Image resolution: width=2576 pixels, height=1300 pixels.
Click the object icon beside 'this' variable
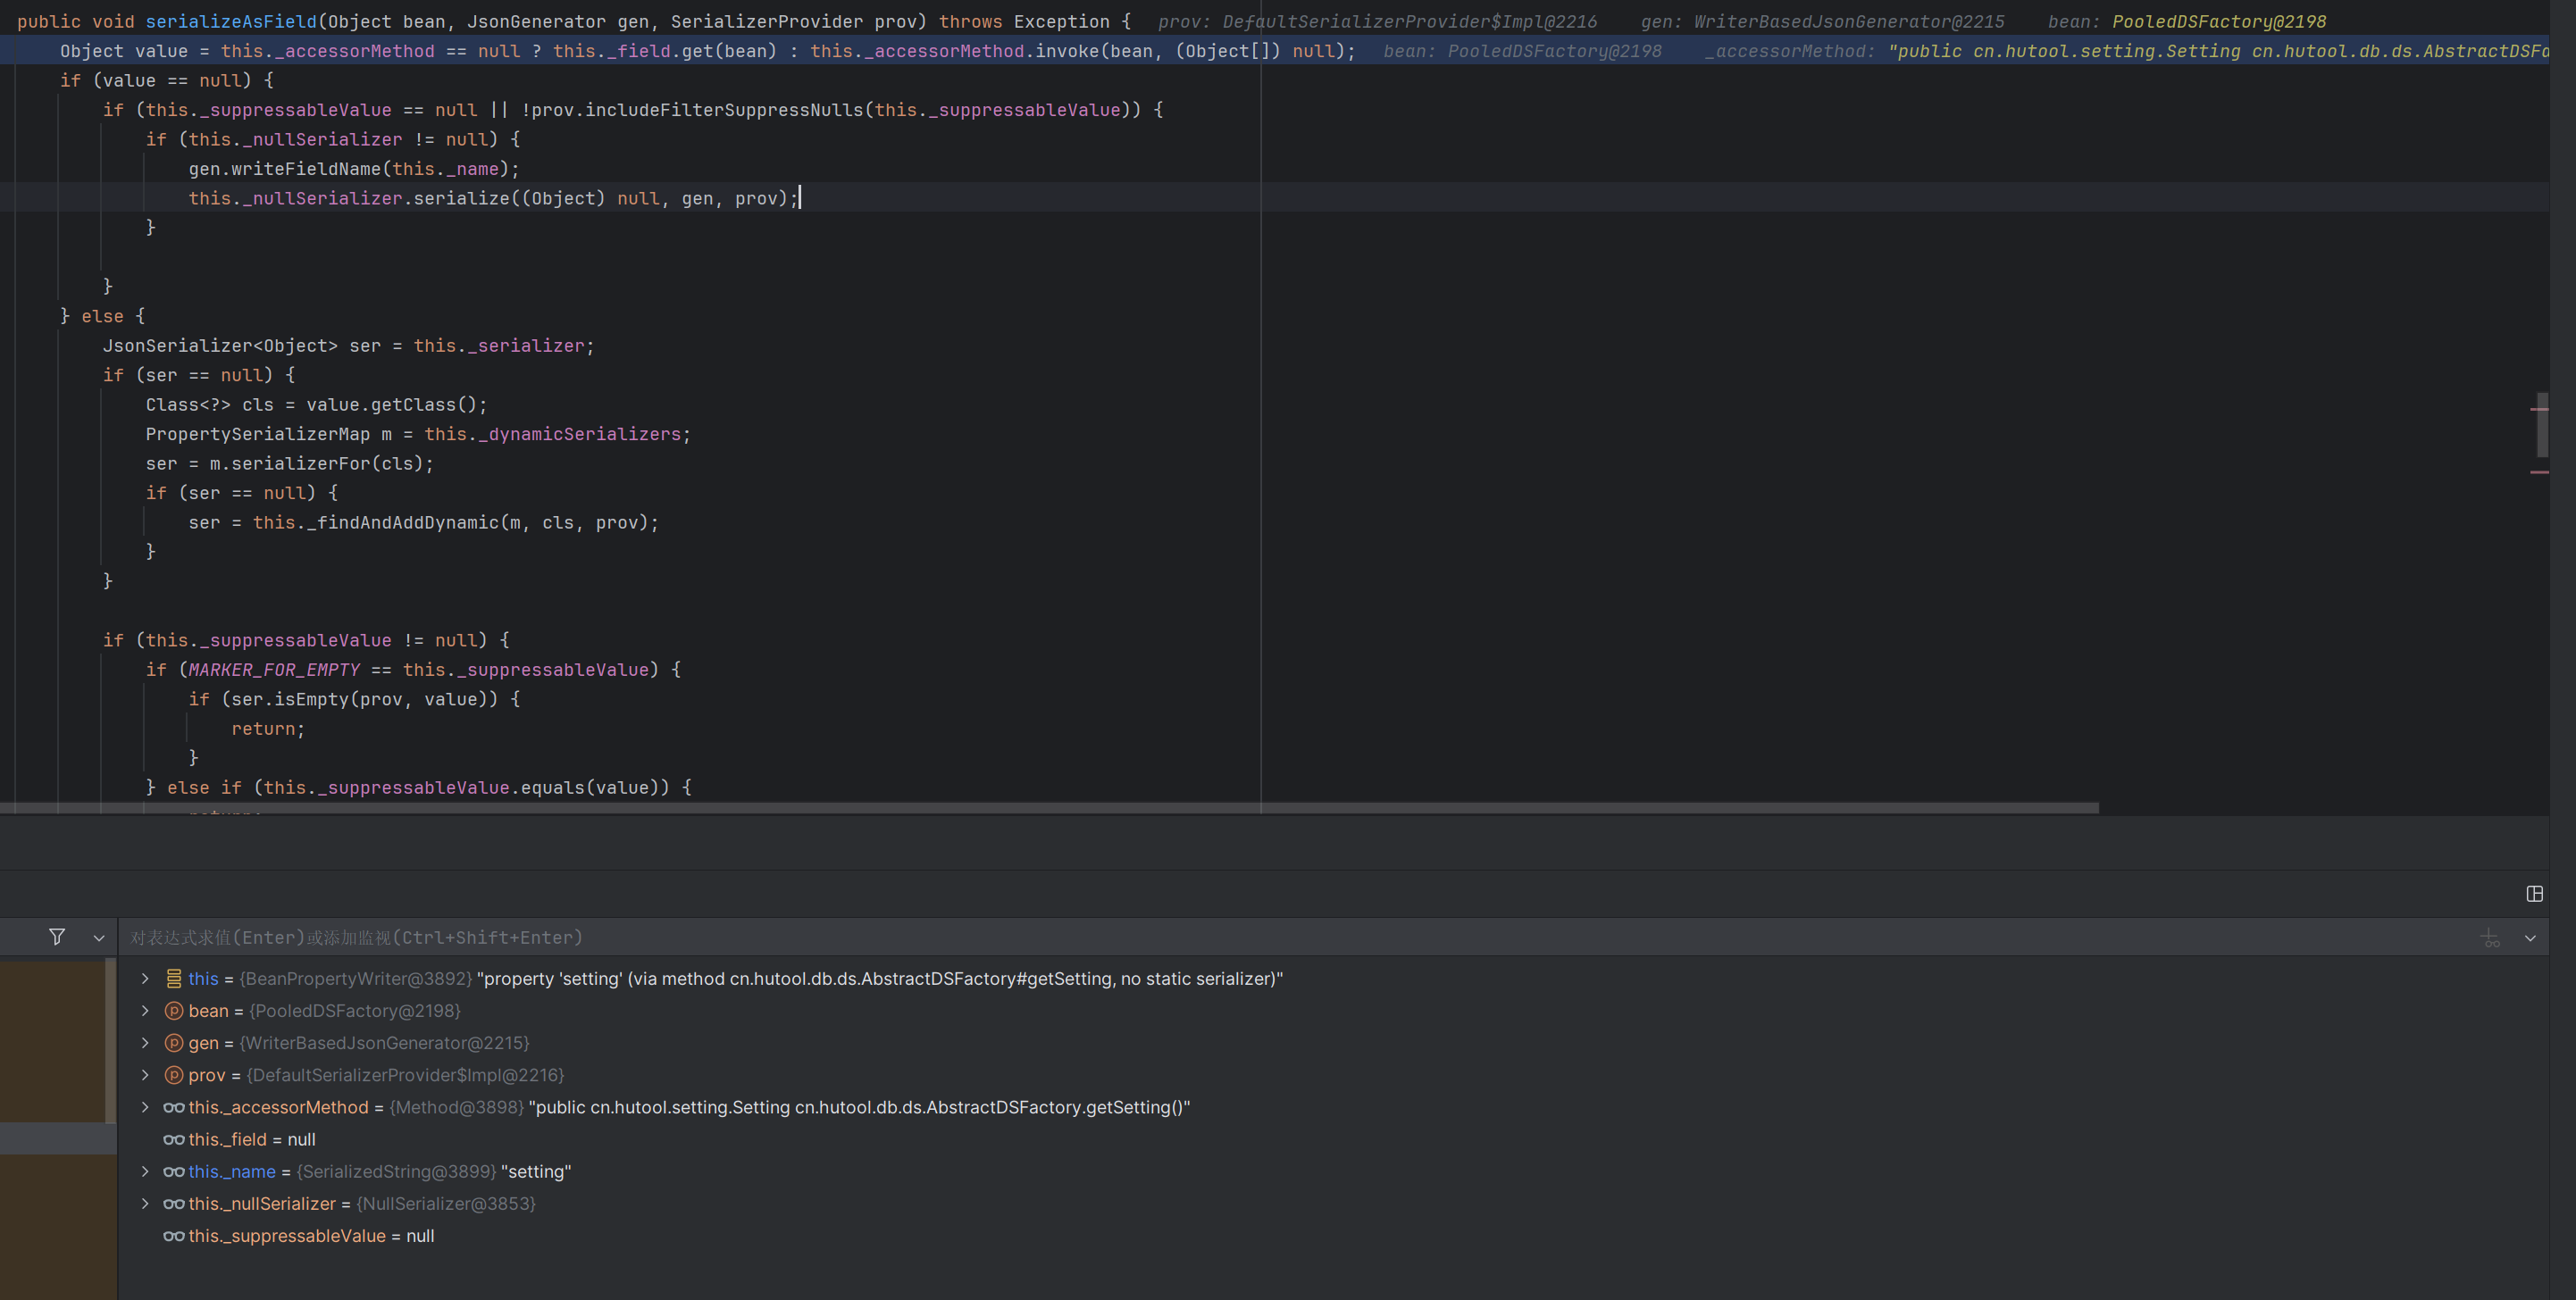click(x=174, y=979)
